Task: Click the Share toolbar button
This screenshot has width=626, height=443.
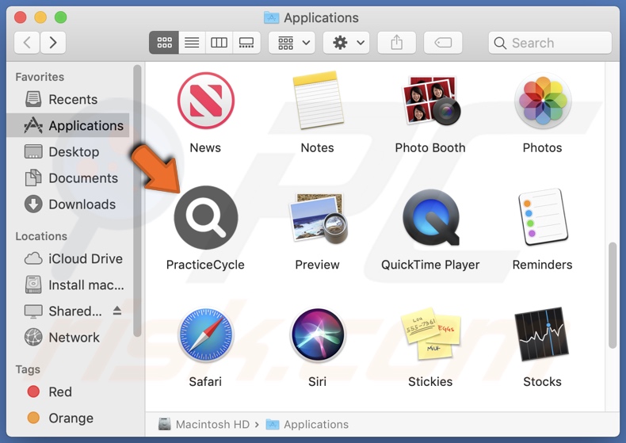Action: click(396, 42)
